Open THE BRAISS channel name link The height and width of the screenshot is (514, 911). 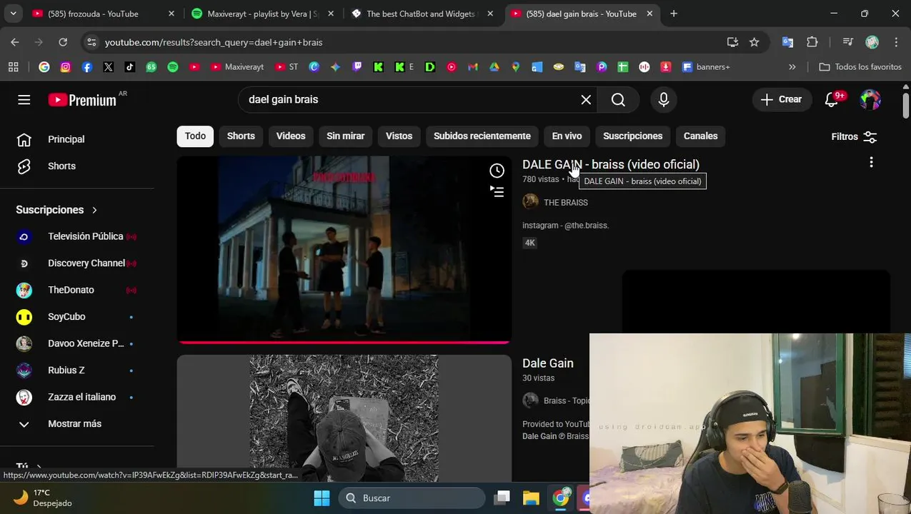[566, 203]
